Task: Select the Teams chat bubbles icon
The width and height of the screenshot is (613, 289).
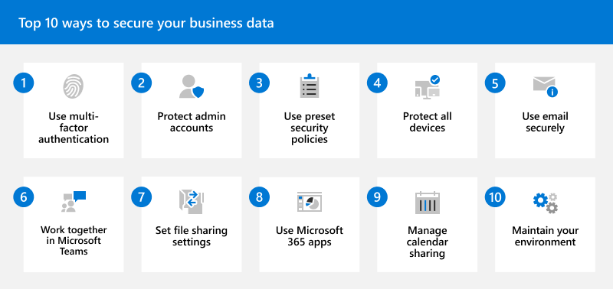Action: coord(74,202)
